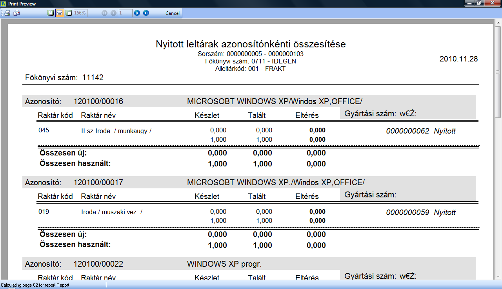The height and width of the screenshot is (289, 502).
Task: Open the print setup icon
Action: pos(16,13)
